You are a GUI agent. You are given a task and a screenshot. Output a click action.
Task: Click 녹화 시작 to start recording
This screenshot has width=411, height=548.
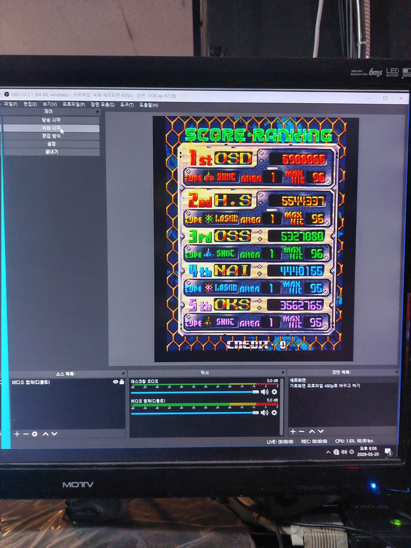(51, 128)
